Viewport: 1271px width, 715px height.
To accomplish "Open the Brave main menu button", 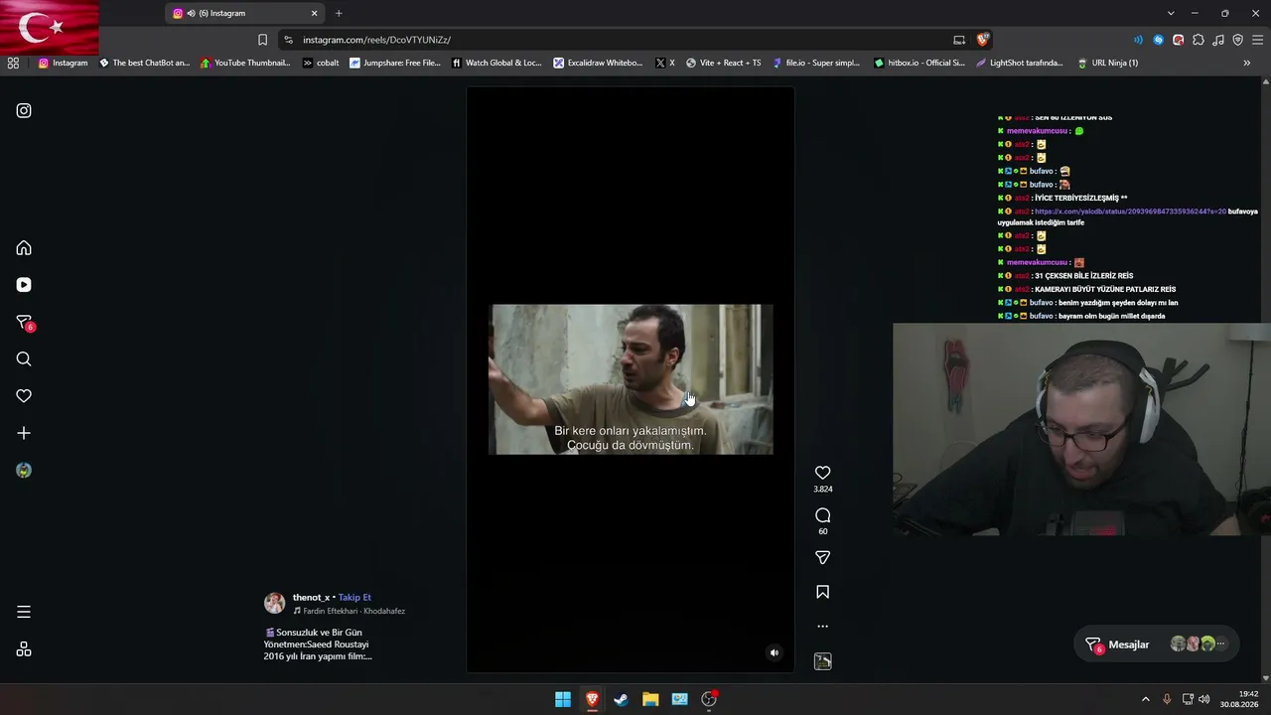I will point(1257,40).
